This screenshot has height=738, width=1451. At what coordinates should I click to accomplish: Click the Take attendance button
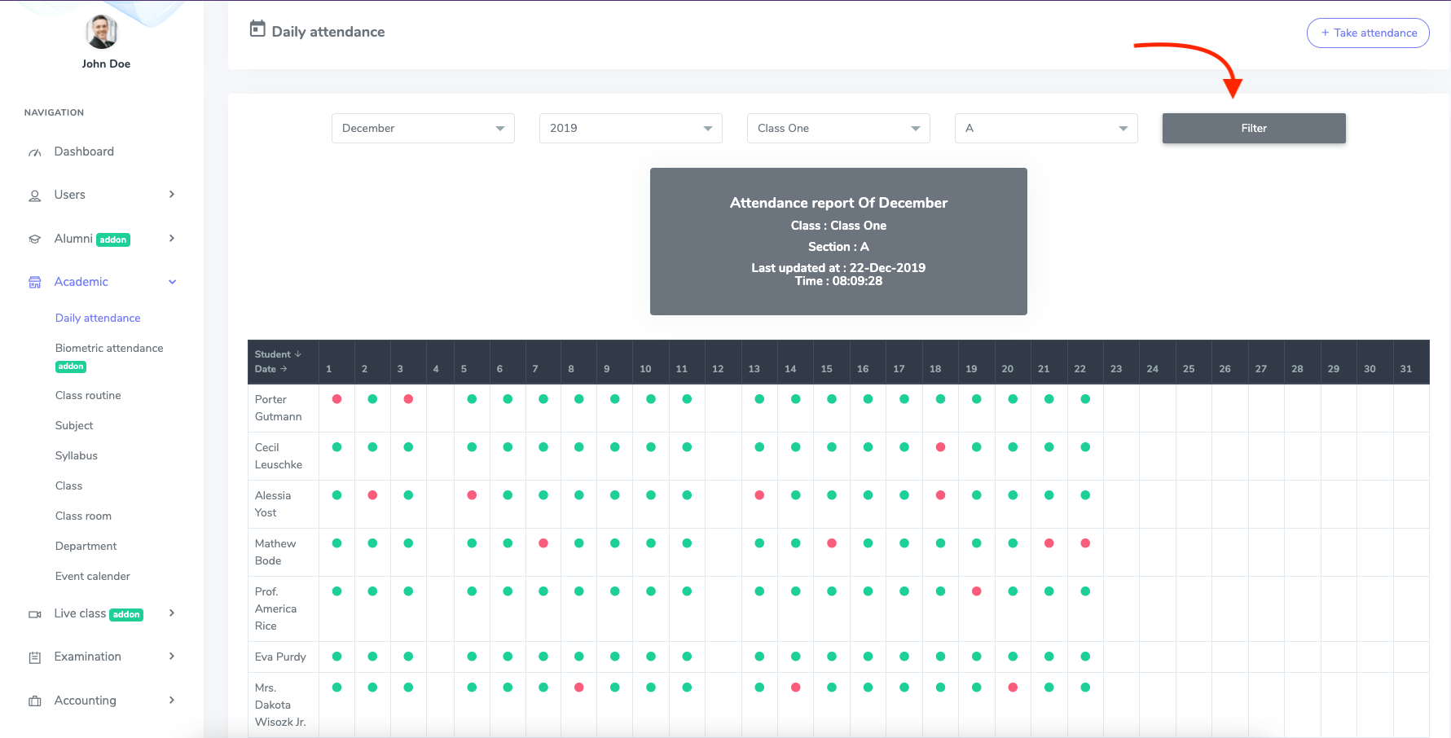(1368, 33)
